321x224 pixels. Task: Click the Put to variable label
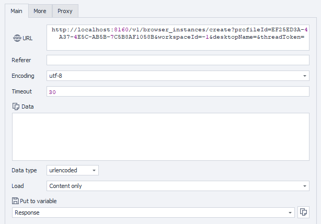click(38, 201)
